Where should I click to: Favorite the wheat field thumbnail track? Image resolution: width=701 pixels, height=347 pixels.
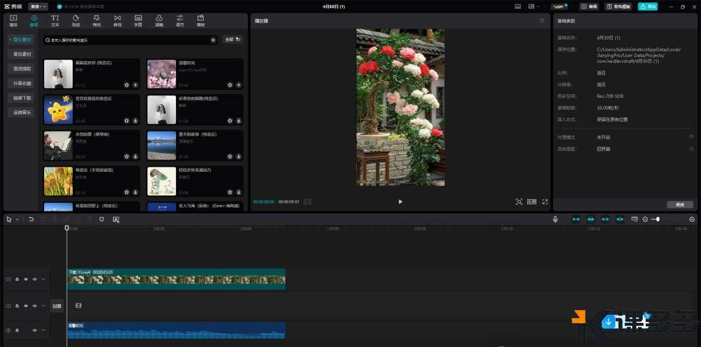pos(127,192)
